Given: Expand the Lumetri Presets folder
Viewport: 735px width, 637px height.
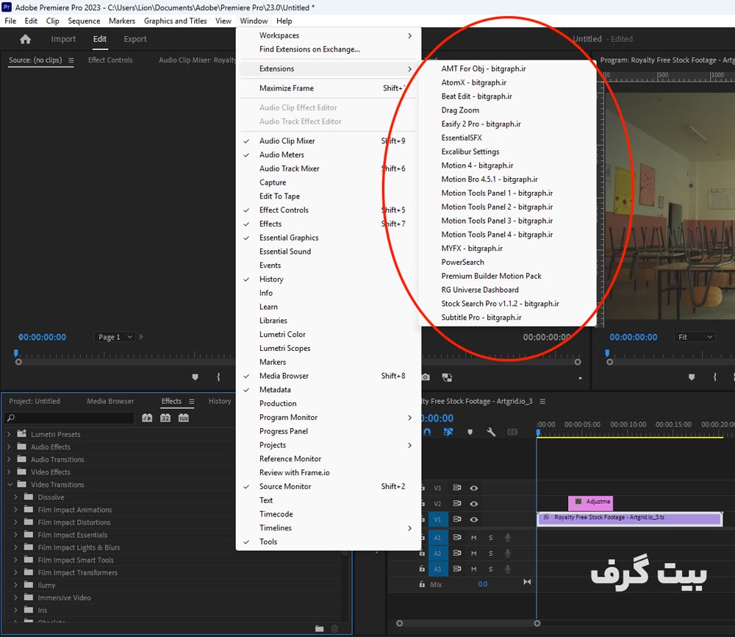Looking at the screenshot, I should pos(9,435).
